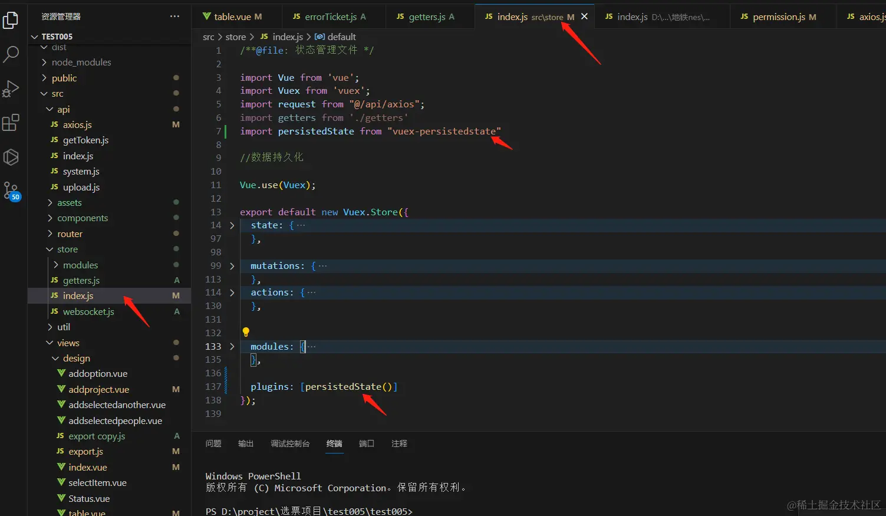Expand the public folder
Image resolution: width=886 pixels, height=516 pixels.
(x=44, y=78)
